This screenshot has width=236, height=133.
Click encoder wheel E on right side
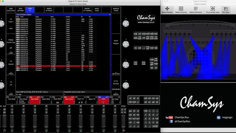126,24
